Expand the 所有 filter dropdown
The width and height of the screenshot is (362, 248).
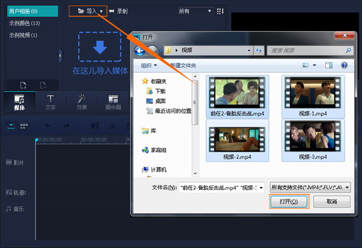pyautogui.click(x=195, y=11)
